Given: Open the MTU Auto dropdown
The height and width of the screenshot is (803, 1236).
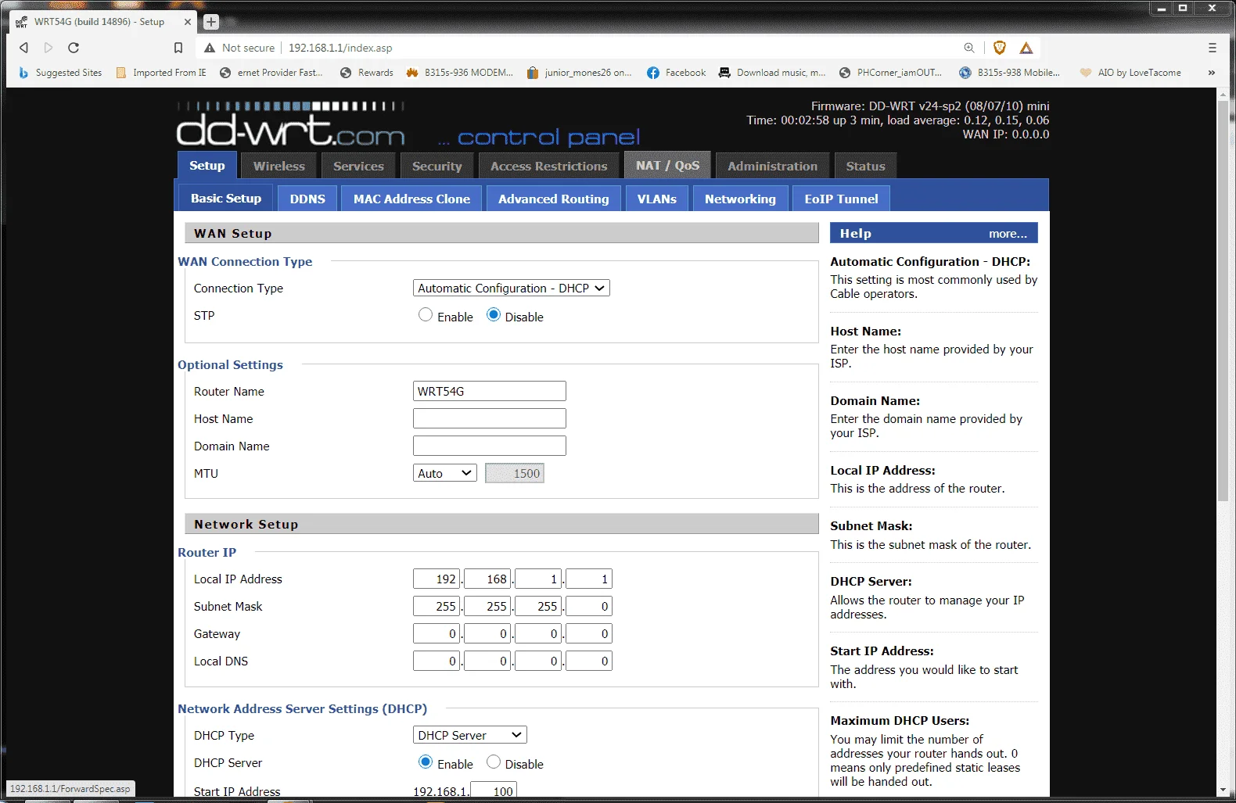Looking at the screenshot, I should click(x=445, y=473).
